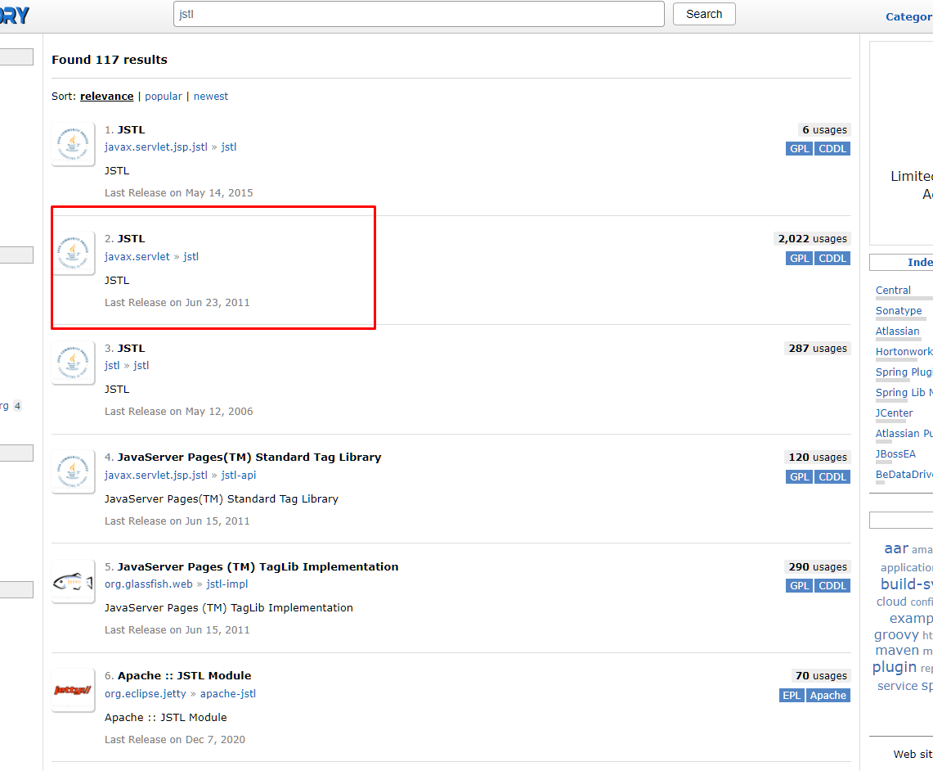Image resolution: width=933 pixels, height=771 pixels.
Task: Click the Jetty logo thumbnail
Action: (x=74, y=691)
